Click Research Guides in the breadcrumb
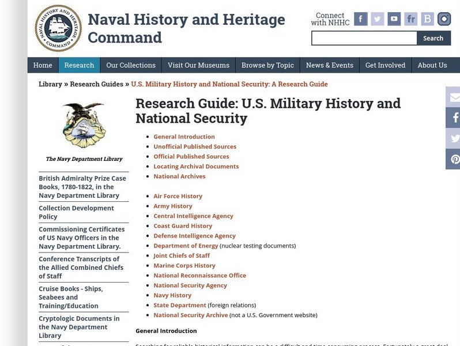 pyautogui.click(x=96, y=84)
